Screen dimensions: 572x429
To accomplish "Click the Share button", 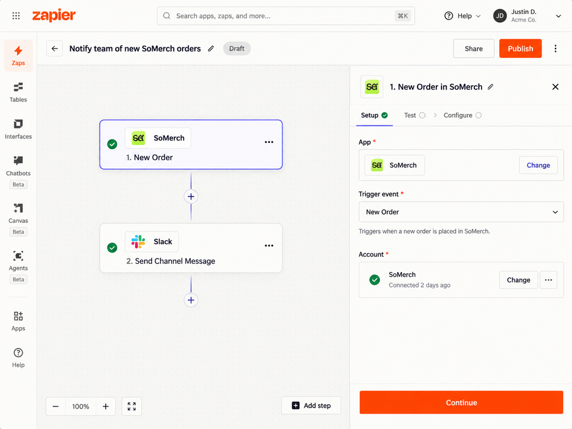I will click(474, 49).
